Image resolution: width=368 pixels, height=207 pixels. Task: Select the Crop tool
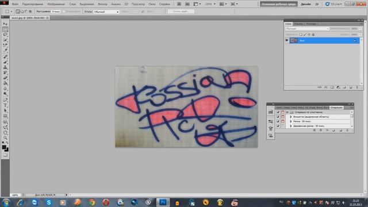click(5, 45)
